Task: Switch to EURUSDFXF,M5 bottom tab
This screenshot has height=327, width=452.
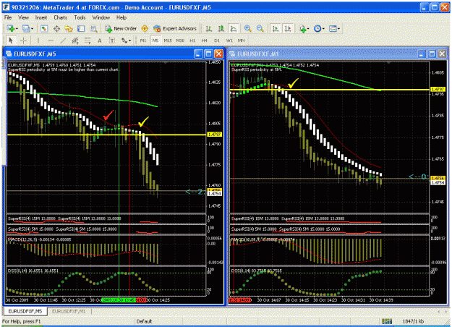Action: click(x=25, y=311)
